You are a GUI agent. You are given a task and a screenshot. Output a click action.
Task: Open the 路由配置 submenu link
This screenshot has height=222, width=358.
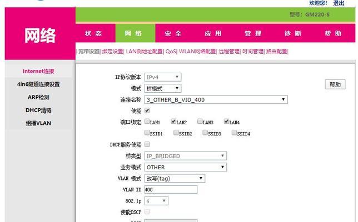coord(277,51)
